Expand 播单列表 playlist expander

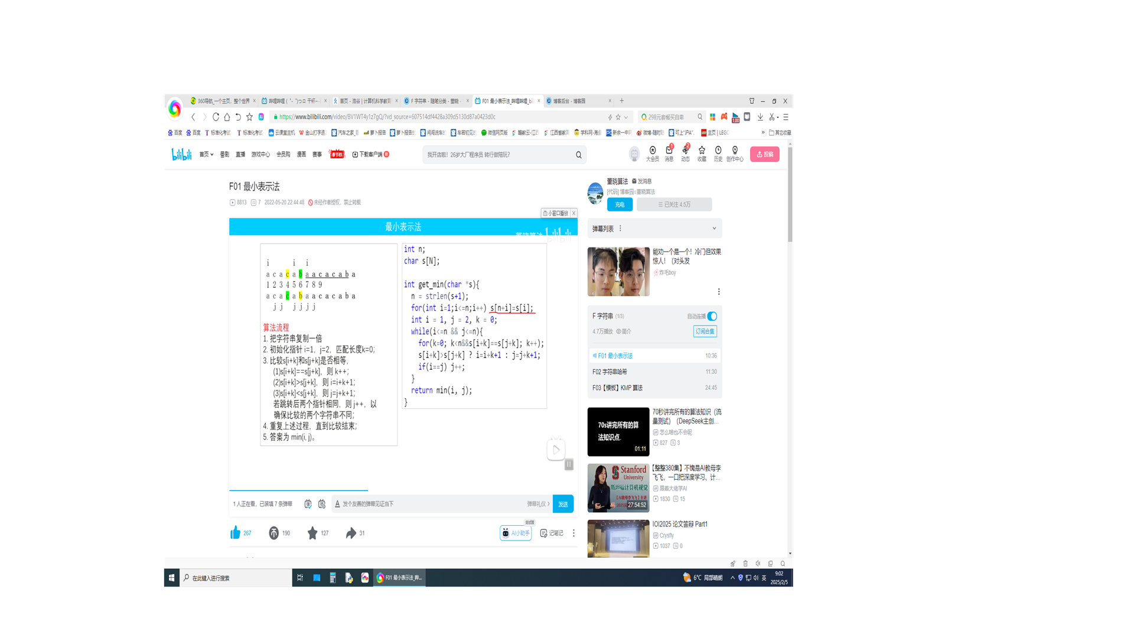click(713, 228)
